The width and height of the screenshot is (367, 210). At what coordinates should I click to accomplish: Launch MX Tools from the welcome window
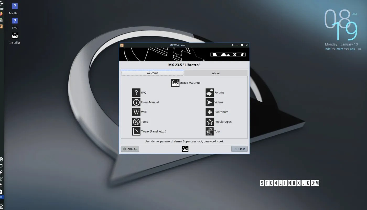[x=140, y=122]
